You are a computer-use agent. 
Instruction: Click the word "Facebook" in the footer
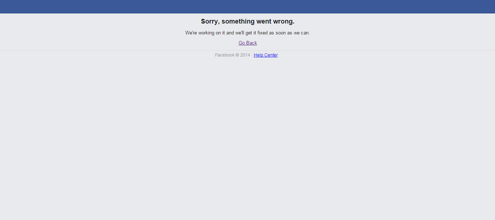(225, 55)
